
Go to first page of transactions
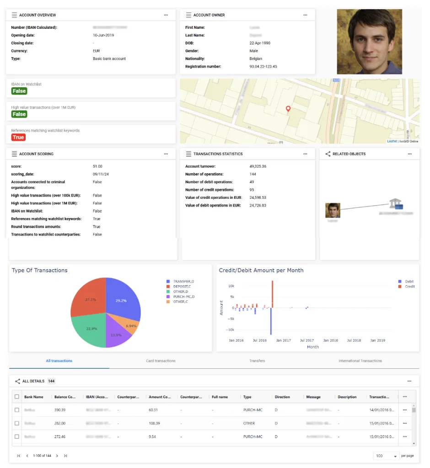coord(19,456)
